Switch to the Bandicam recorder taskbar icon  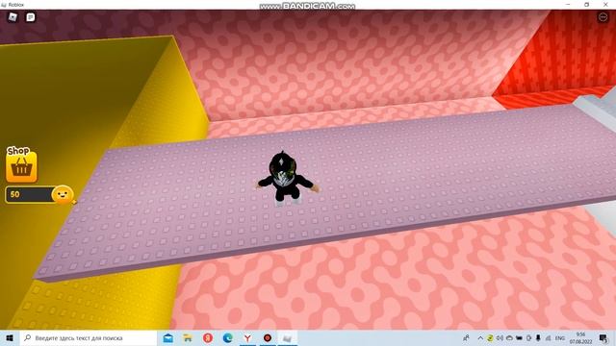click(268, 337)
